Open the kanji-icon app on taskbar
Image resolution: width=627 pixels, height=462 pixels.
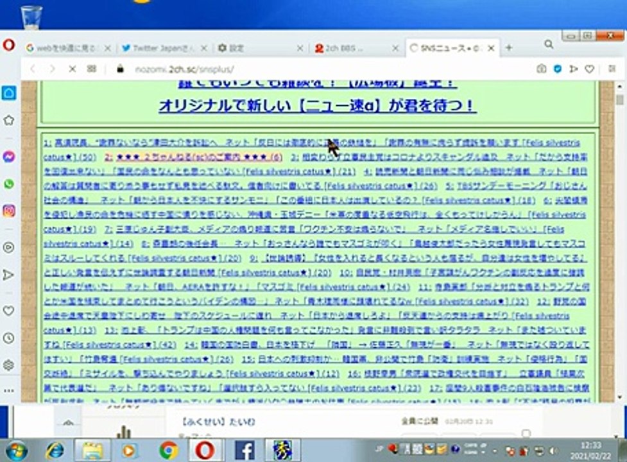tap(282, 451)
